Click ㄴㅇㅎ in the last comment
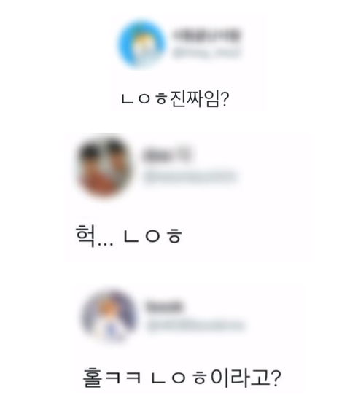This screenshot has height=395, width=350. (x=179, y=379)
